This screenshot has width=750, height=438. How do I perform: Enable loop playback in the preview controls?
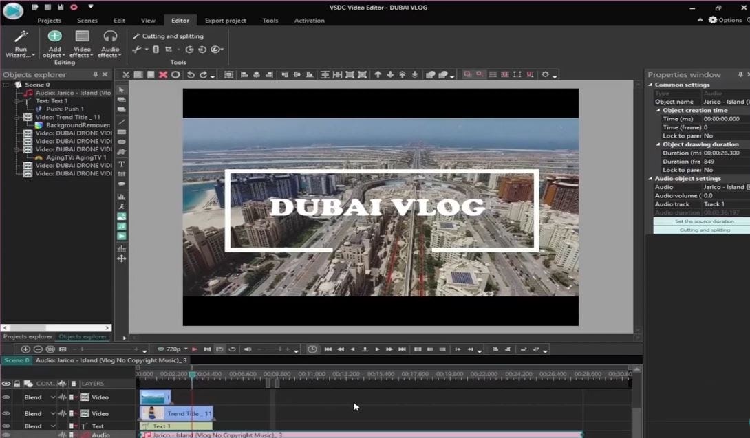coord(232,349)
